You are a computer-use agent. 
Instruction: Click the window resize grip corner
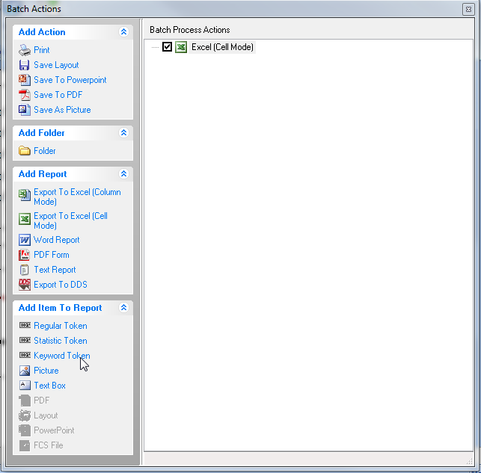pyautogui.click(x=470, y=461)
